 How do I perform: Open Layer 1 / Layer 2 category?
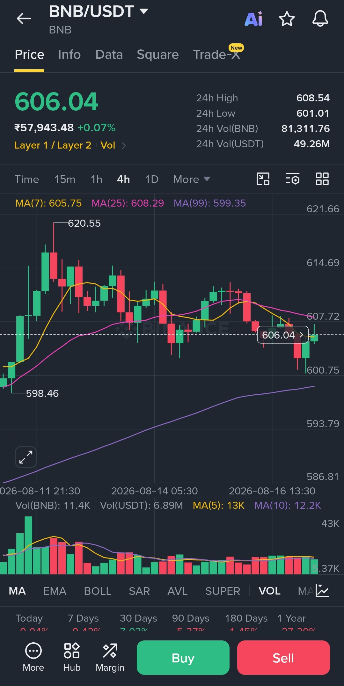tap(53, 145)
